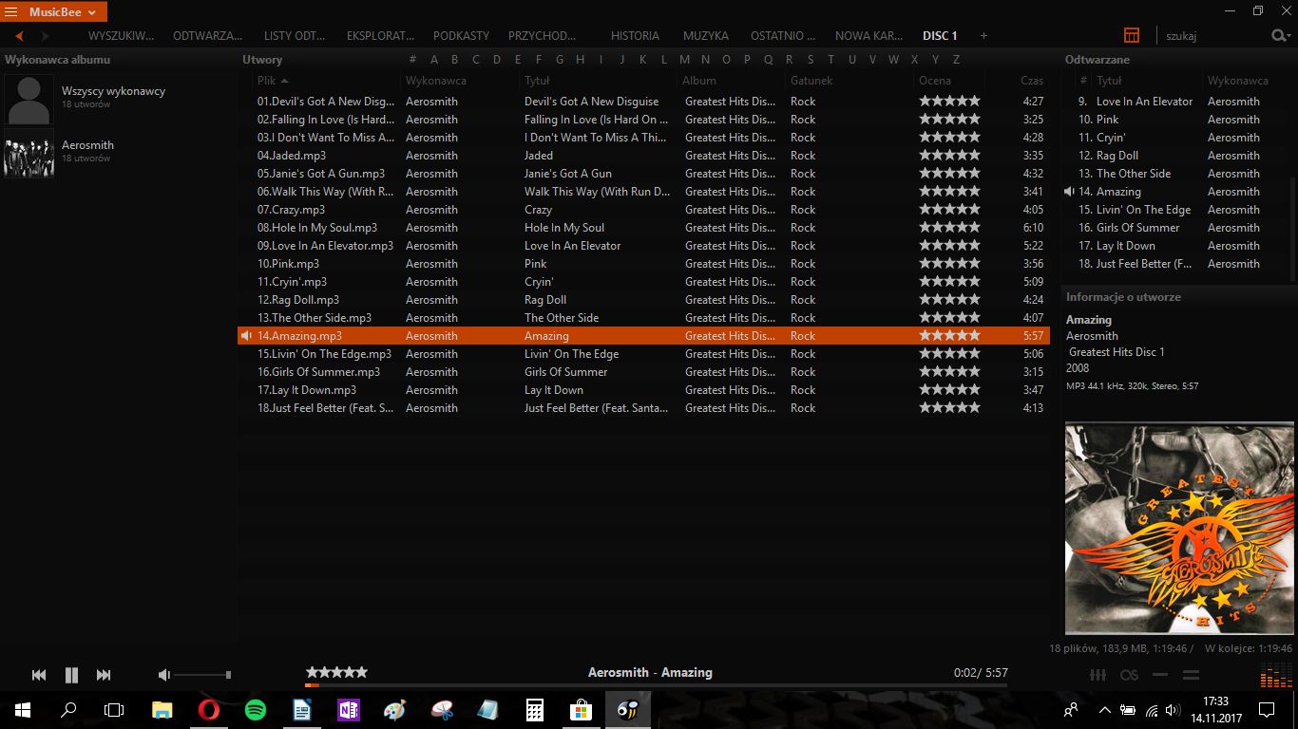
Task: Sort by the Album column header
Action: click(699, 81)
